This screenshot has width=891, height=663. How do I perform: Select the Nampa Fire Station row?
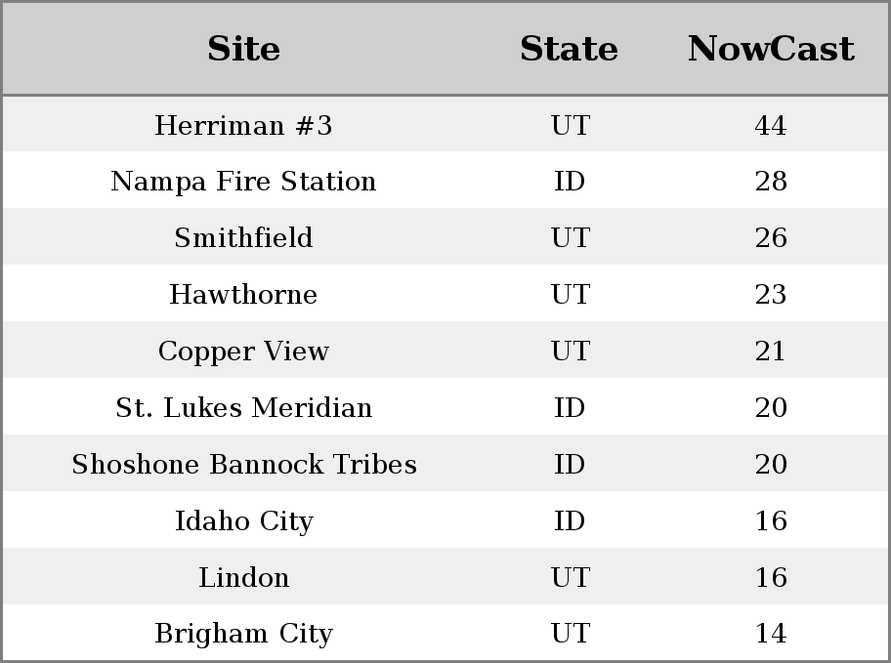coord(445,180)
